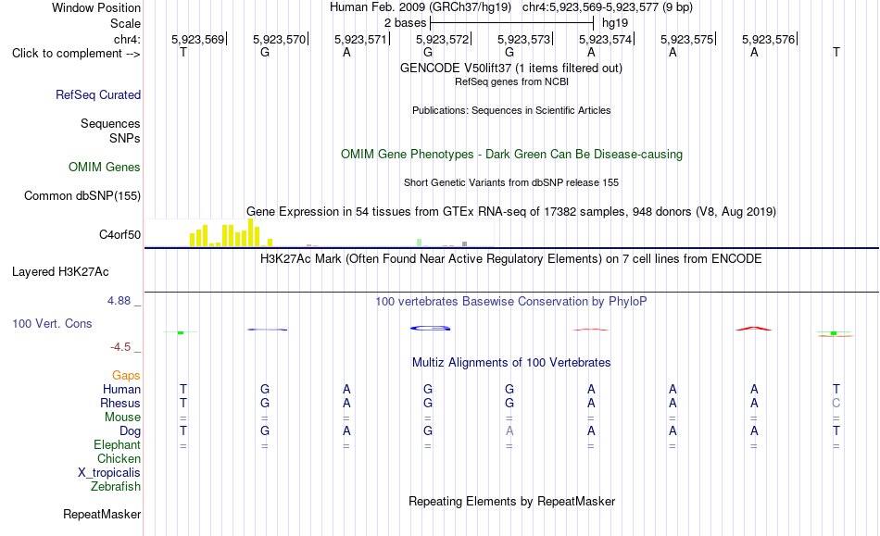
Task: Click the Human alignment row label
Action: pyautogui.click(x=121, y=389)
